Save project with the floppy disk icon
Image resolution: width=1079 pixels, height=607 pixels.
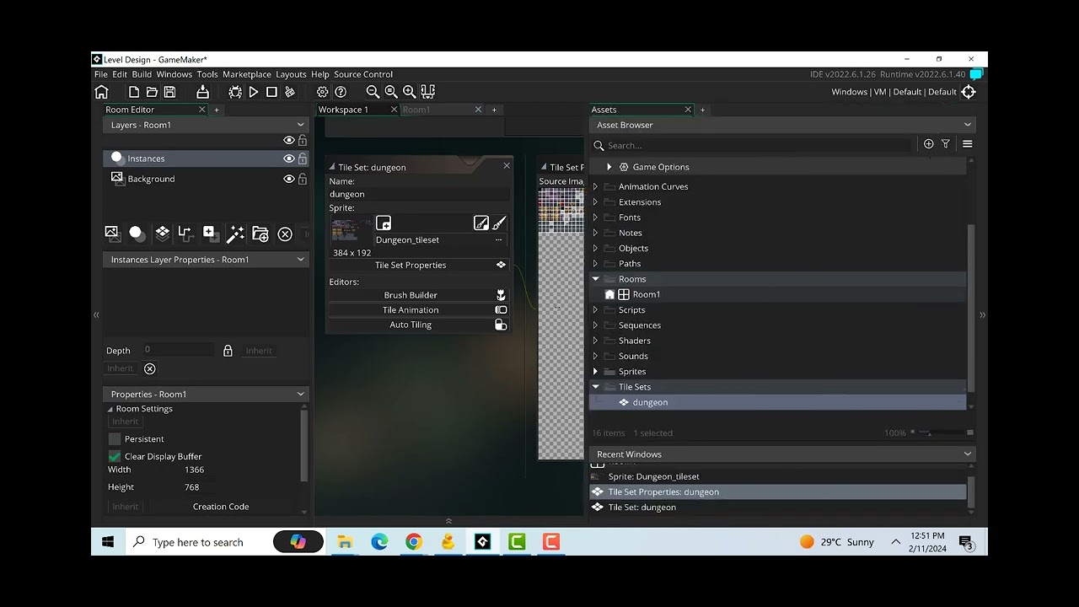[x=169, y=92]
